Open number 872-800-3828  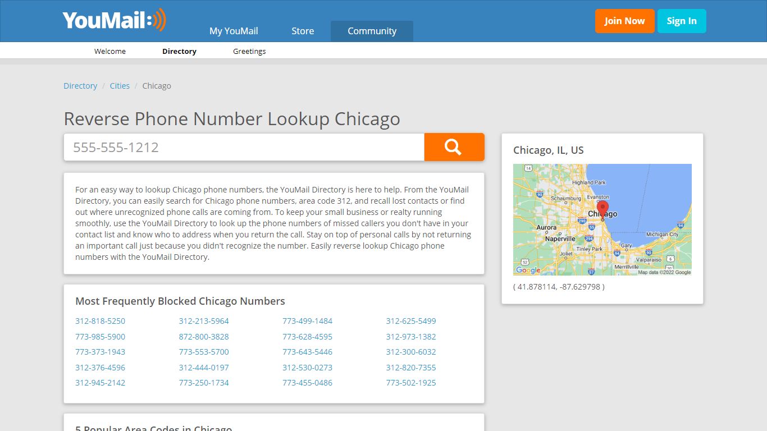[x=204, y=337]
